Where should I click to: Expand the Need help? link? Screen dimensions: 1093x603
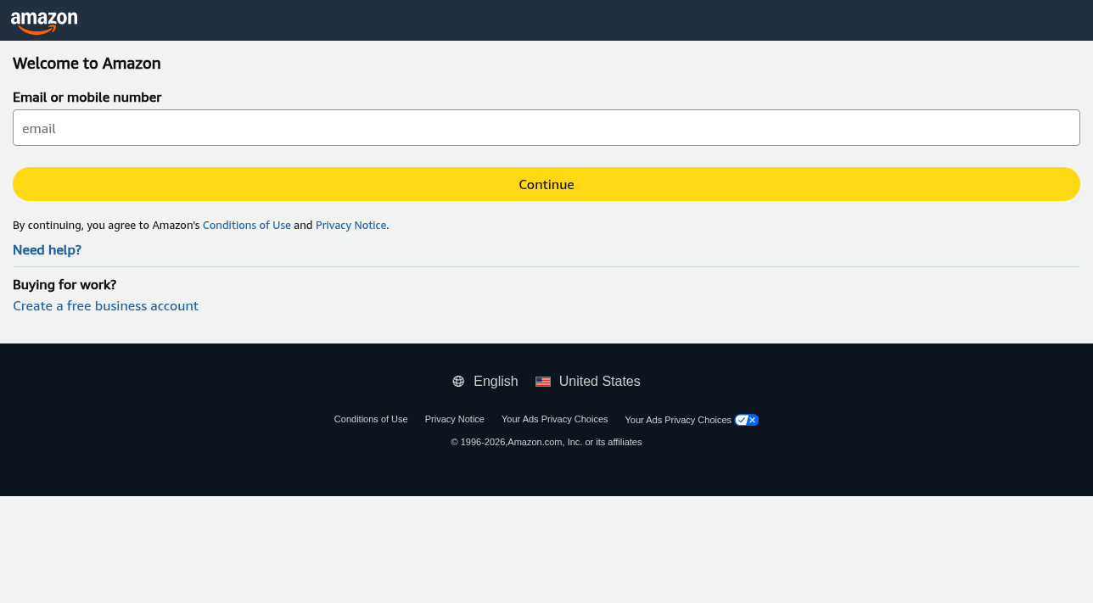tap(47, 250)
